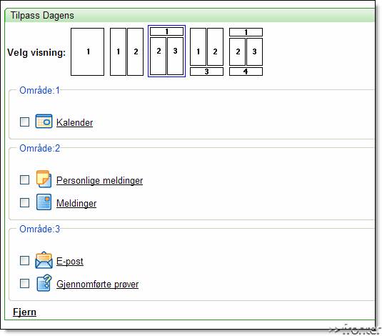
Task: Open the Personlige meldinger link
Action: point(100,181)
